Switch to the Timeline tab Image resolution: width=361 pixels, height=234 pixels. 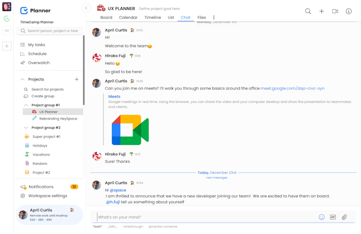152,18
